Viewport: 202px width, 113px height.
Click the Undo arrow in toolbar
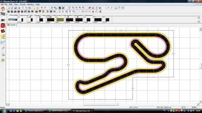42,8
